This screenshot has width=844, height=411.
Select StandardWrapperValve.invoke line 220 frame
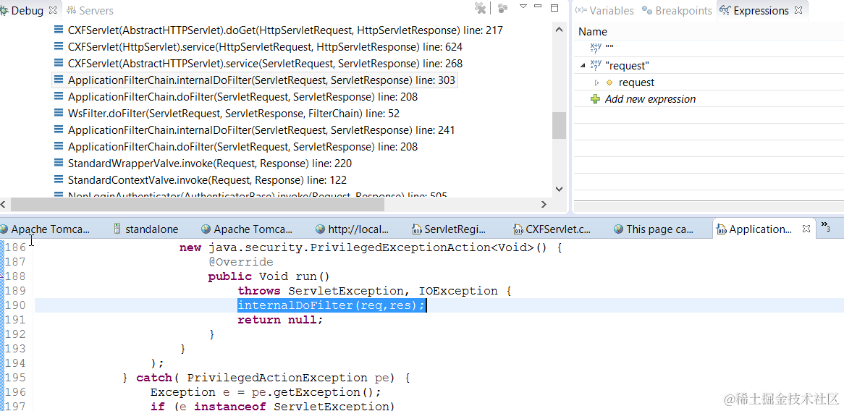point(210,164)
